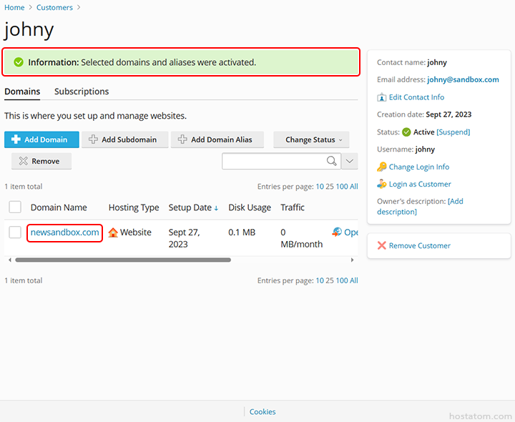Click the Website hosting type house icon

113,232
